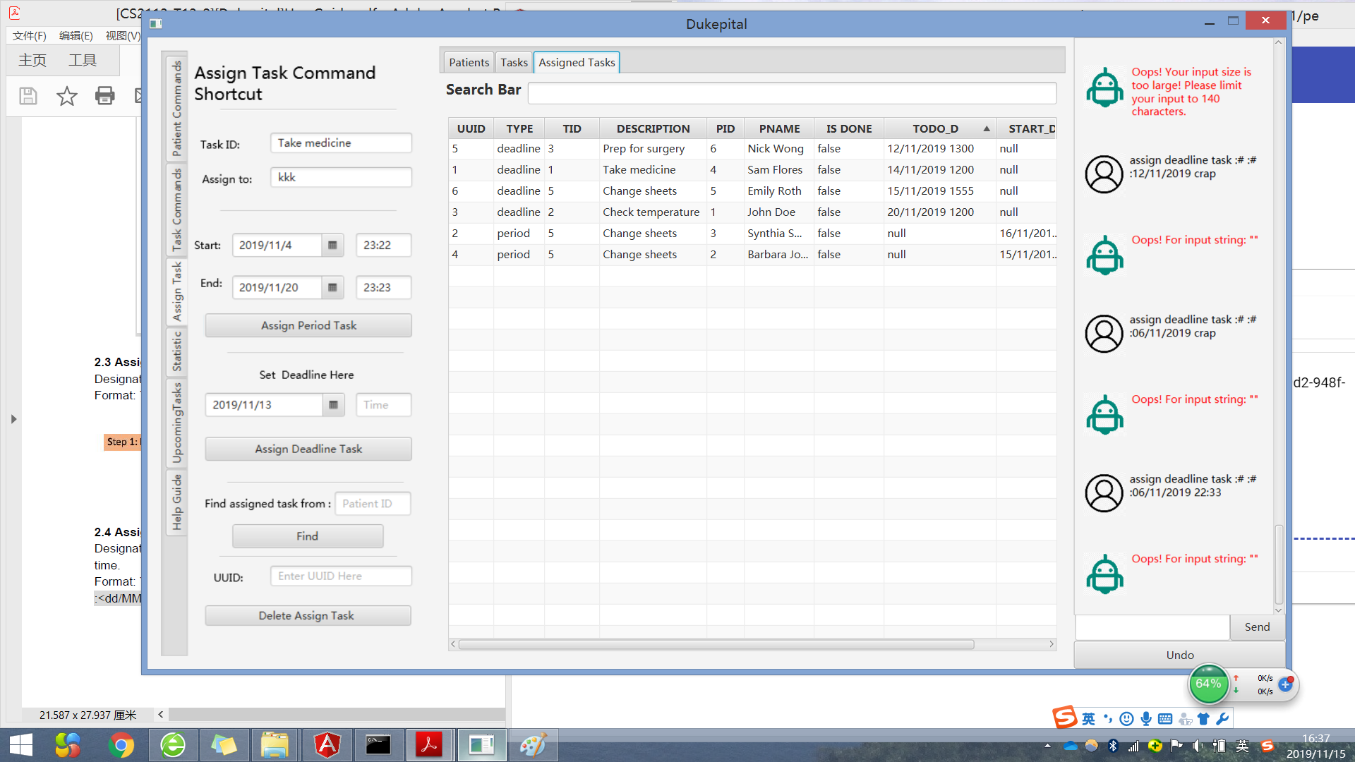Click the Delete Assign Task button
Image resolution: width=1355 pixels, height=762 pixels.
(x=308, y=615)
